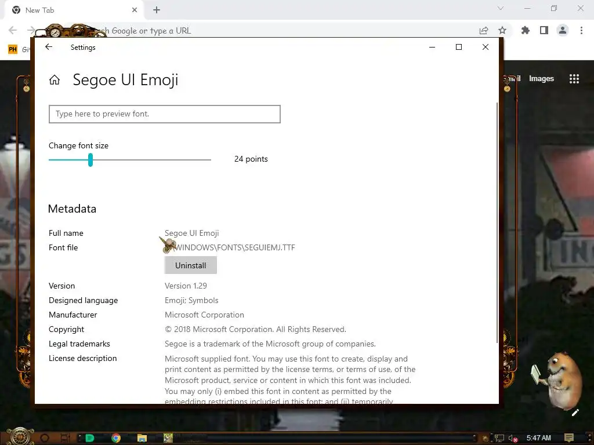The image size is (594, 445).
Task: Open Chrome from the taskbar
Action: click(116, 438)
